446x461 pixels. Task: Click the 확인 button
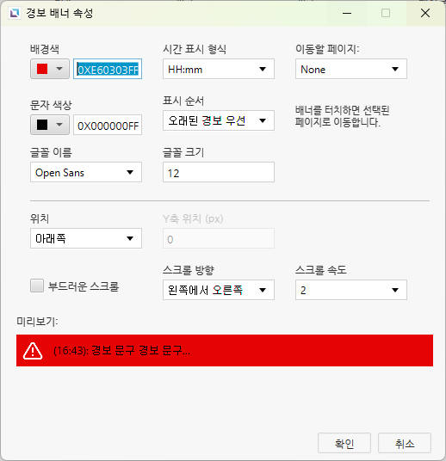(x=344, y=443)
